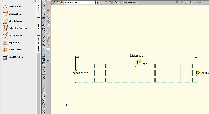Select the Table tool
Viewport: 209px width, 114px height.
point(44,67)
